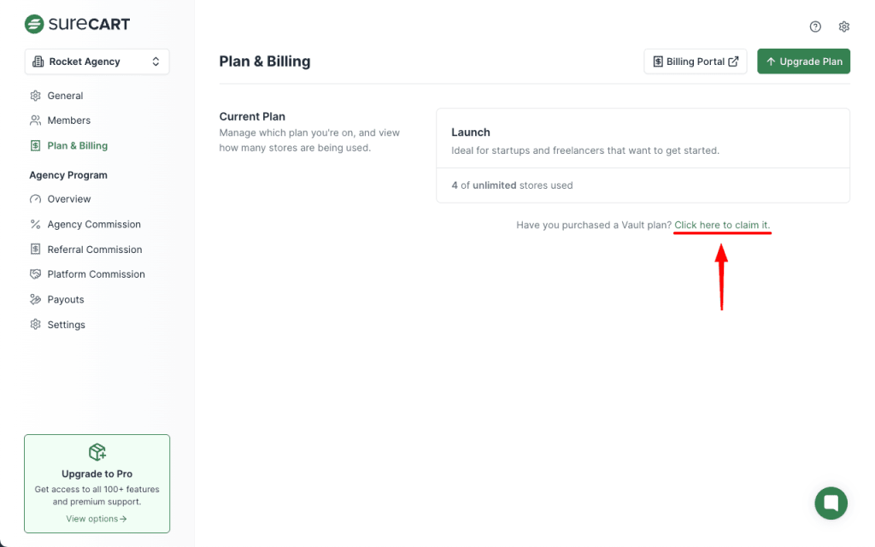The height and width of the screenshot is (547, 875).
Task: Click the Upgrade to Pro box icon
Action: (x=97, y=452)
